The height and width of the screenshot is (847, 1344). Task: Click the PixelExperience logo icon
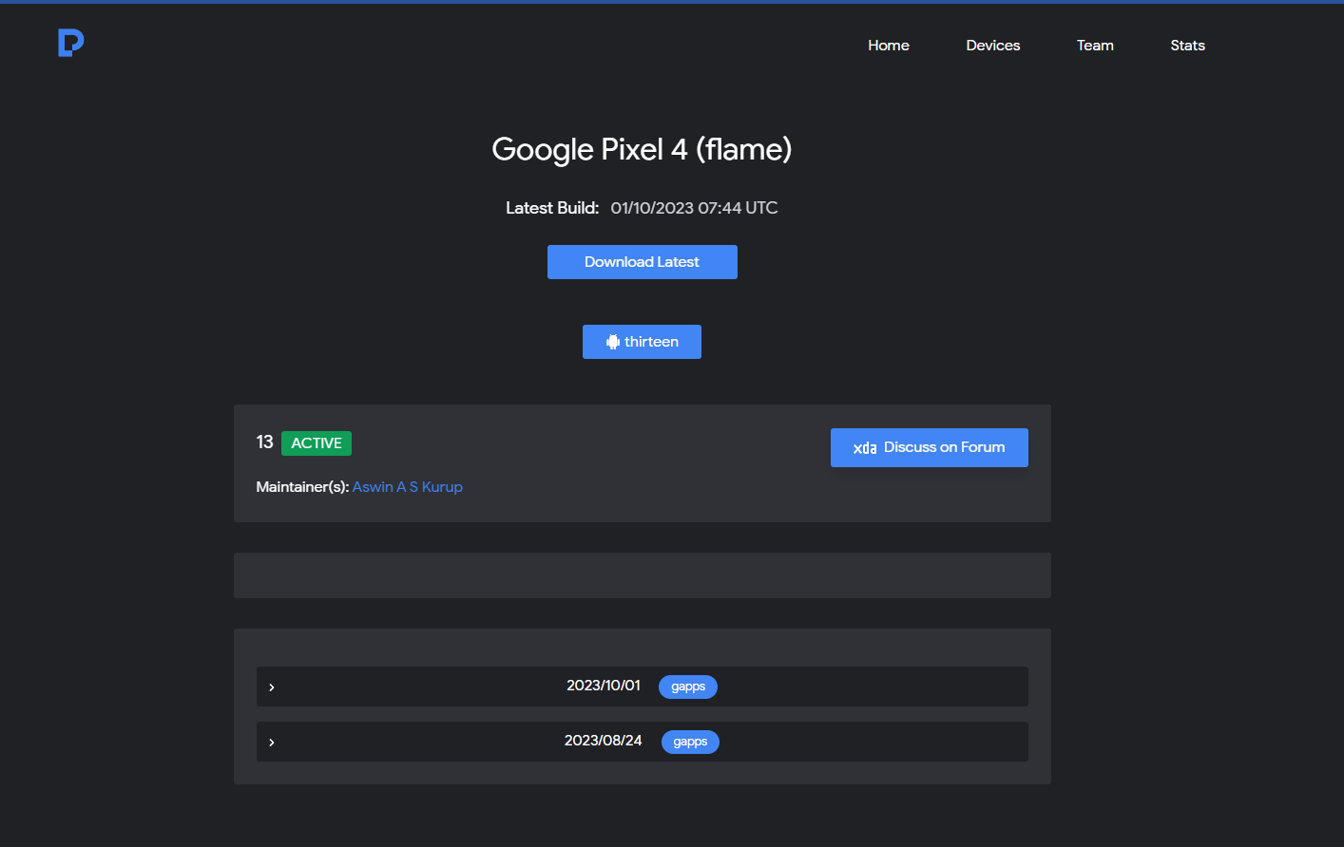[x=71, y=43]
